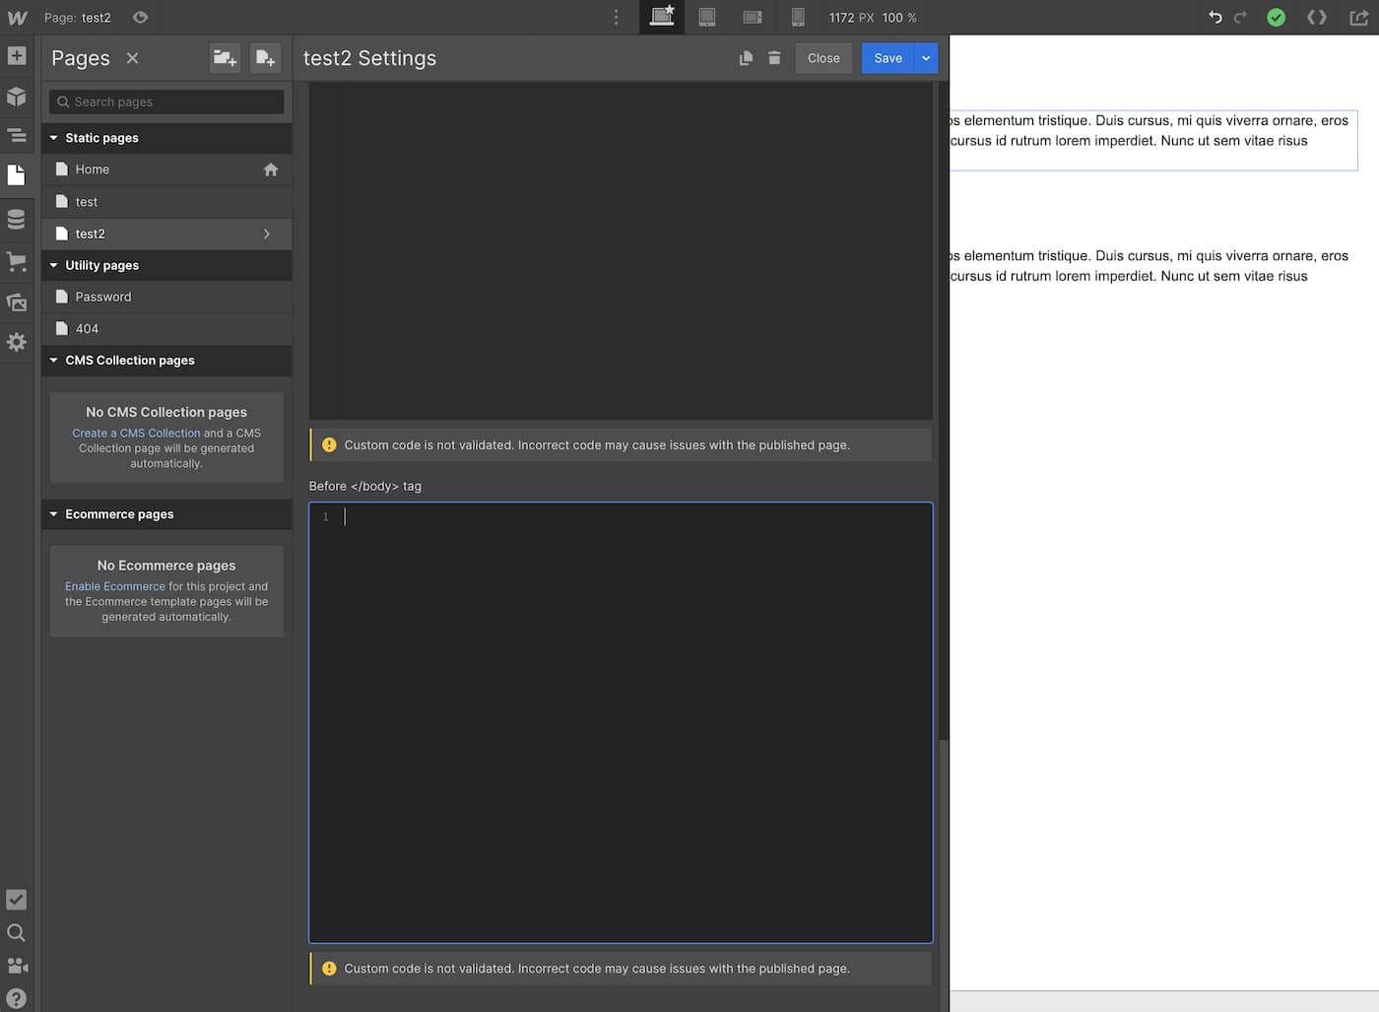Save the test2 page settings
Viewport: 1379px width, 1012px height.
coord(887,58)
